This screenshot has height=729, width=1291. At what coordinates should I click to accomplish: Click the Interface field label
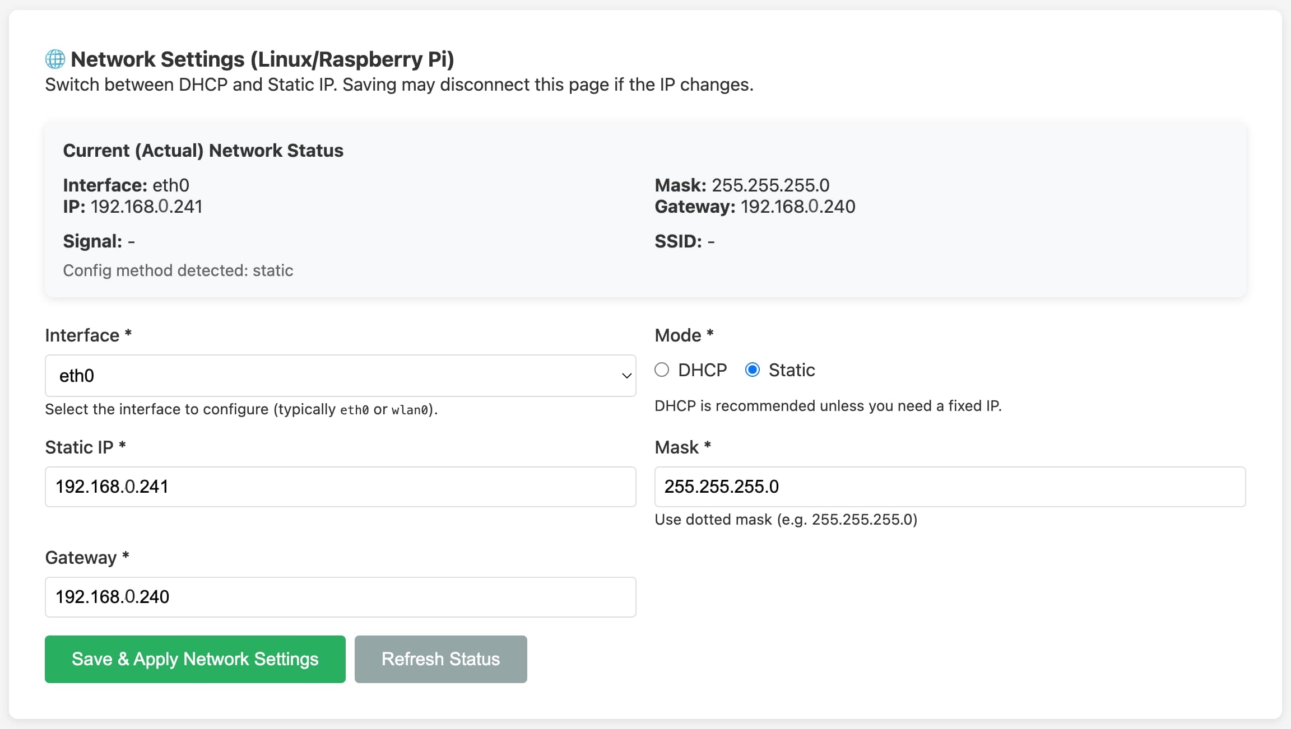[82, 335]
